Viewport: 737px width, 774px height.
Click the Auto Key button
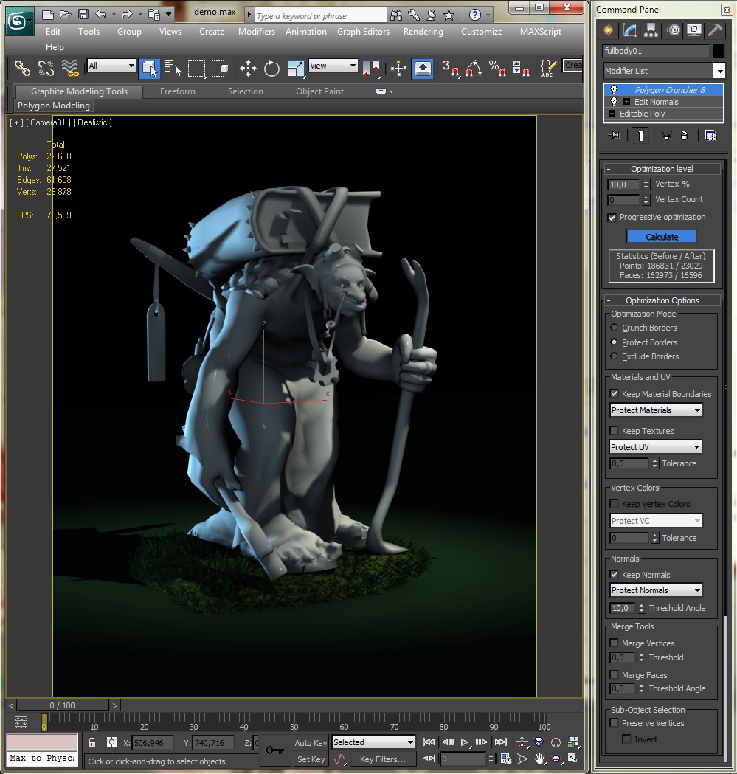[311, 743]
